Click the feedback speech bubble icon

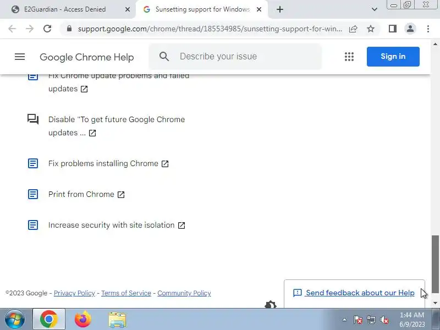coord(297,293)
